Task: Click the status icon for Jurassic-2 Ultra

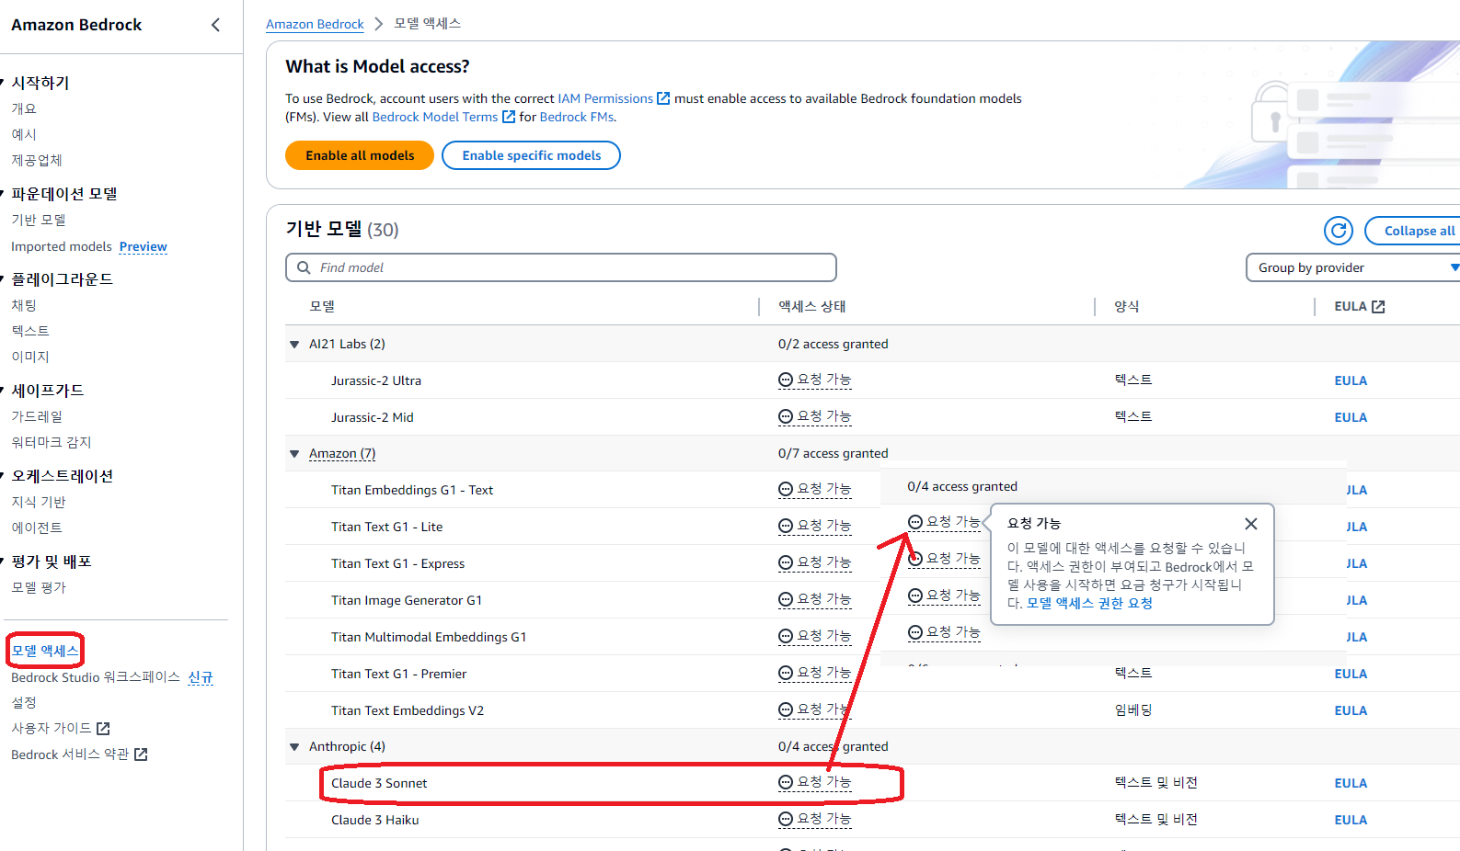Action: (x=786, y=380)
